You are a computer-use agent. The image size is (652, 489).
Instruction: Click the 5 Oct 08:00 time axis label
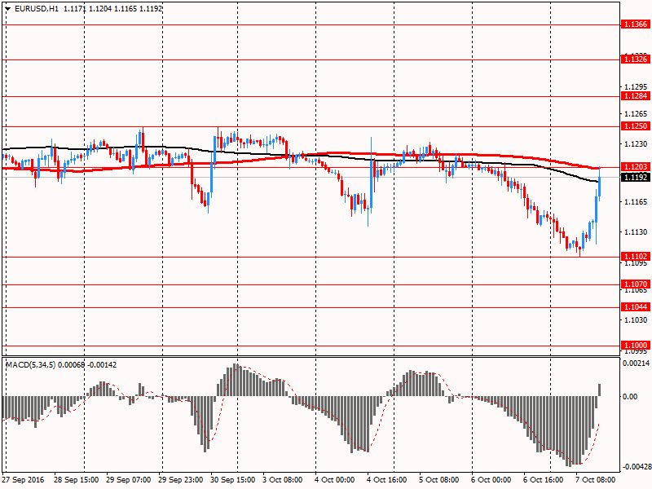tap(439, 480)
